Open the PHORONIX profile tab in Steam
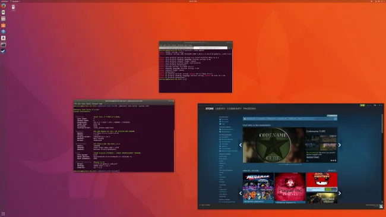Screen dimensions: 386x217 [x=249, y=108]
